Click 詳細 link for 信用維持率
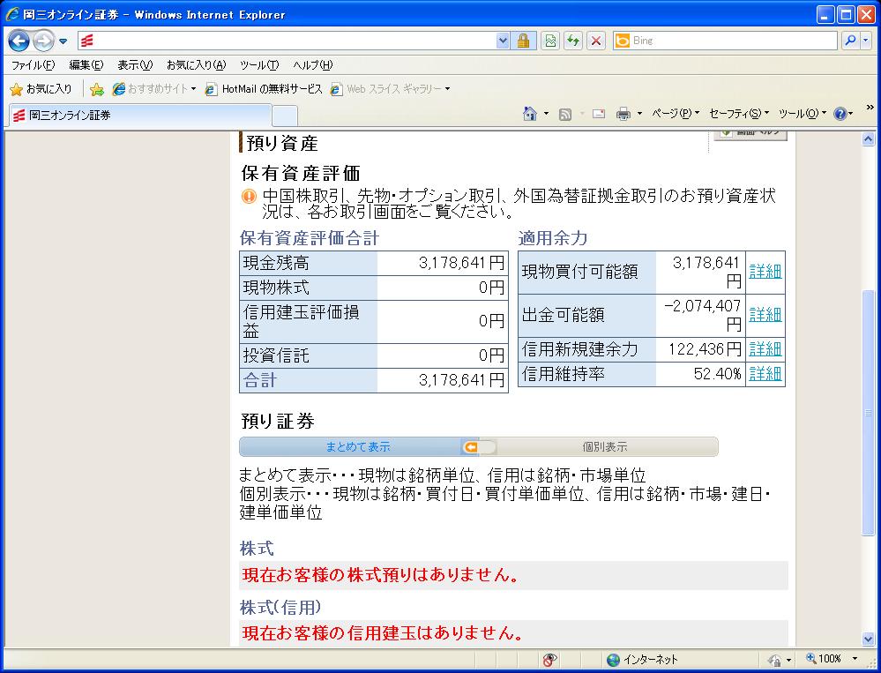This screenshot has width=881, height=673. point(765,374)
